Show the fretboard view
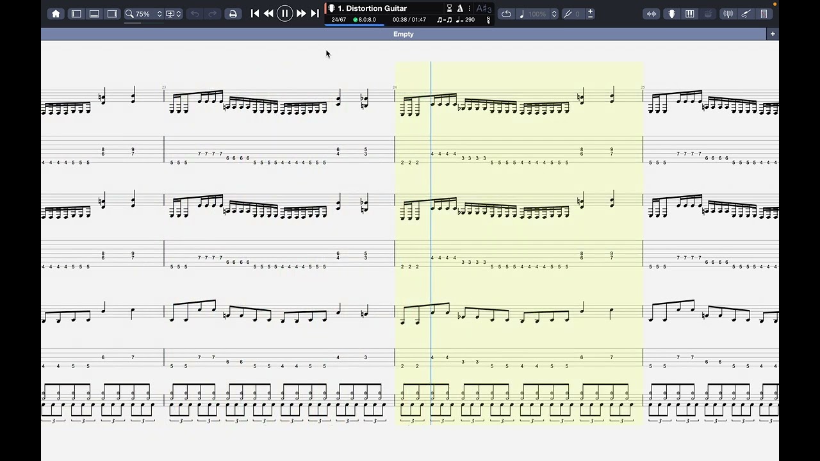 click(x=671, y=13)
